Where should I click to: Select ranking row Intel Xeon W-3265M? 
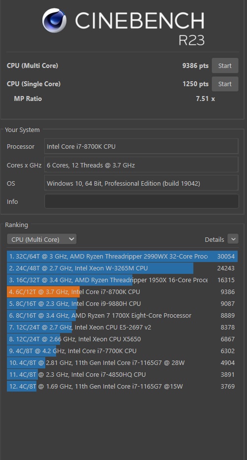tap(122, 268)
